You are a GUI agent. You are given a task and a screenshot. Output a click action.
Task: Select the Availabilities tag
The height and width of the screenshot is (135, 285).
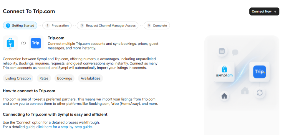point(90,79)
